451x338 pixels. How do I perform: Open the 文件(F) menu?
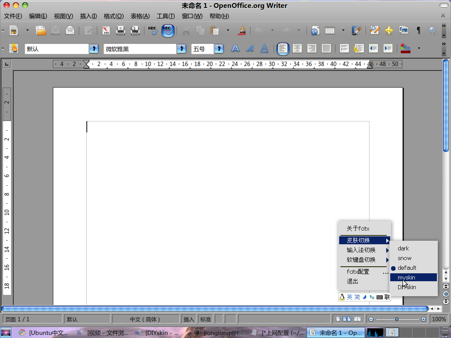[13, 16]
